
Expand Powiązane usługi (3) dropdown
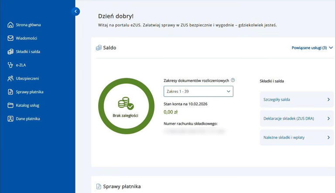(x=312, y=48)
